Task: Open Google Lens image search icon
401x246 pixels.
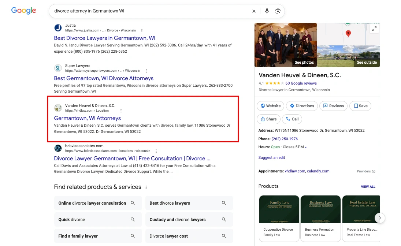Action: point(278,11)
